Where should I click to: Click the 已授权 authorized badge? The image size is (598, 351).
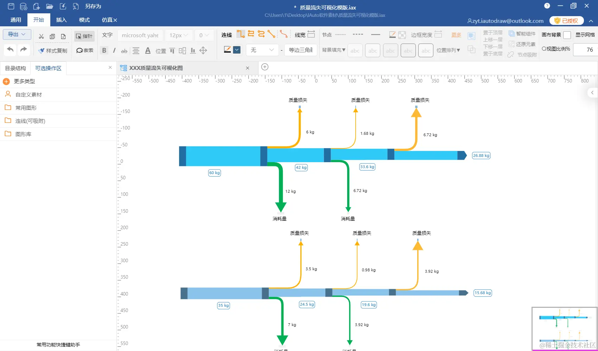(567, 21)
